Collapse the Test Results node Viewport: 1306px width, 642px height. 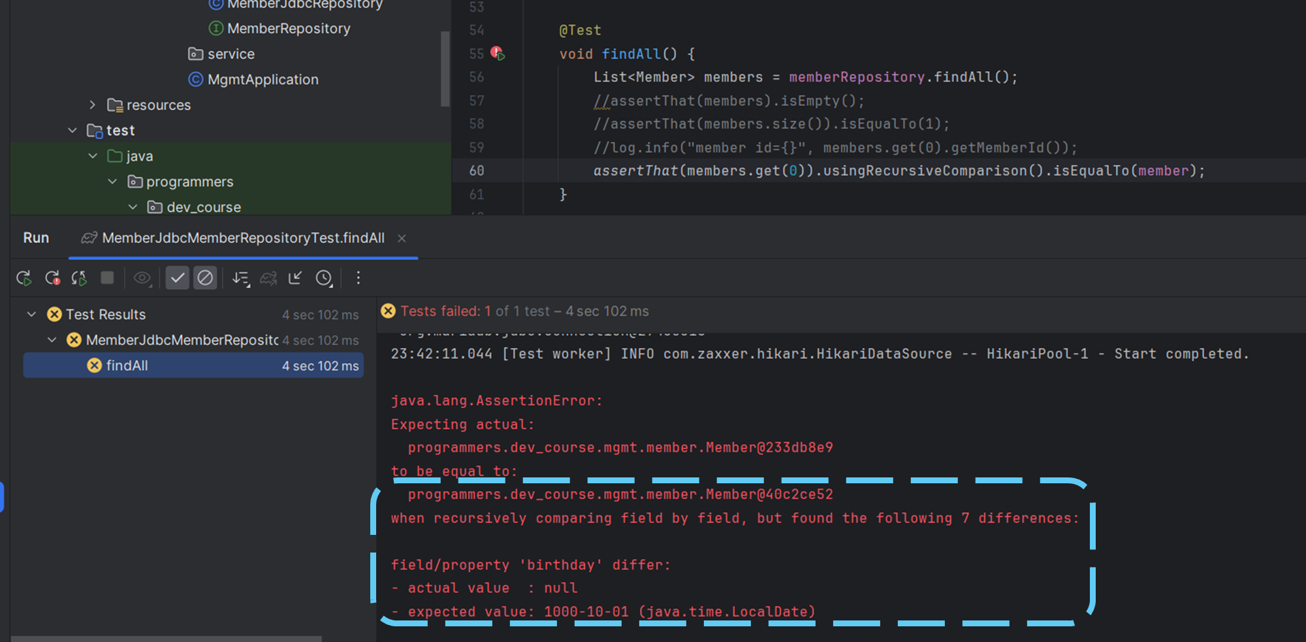pos(31,314)
